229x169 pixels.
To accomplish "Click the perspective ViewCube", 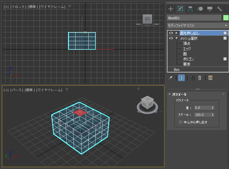I will tap(147, 102).
